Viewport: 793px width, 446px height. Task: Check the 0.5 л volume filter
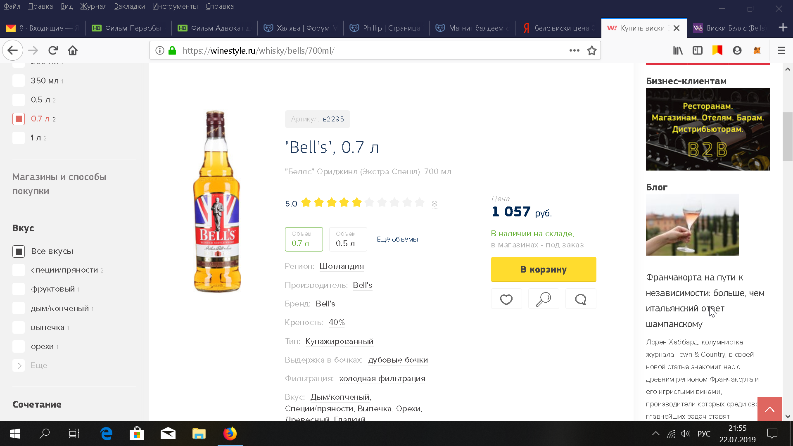tap(19, 100)
